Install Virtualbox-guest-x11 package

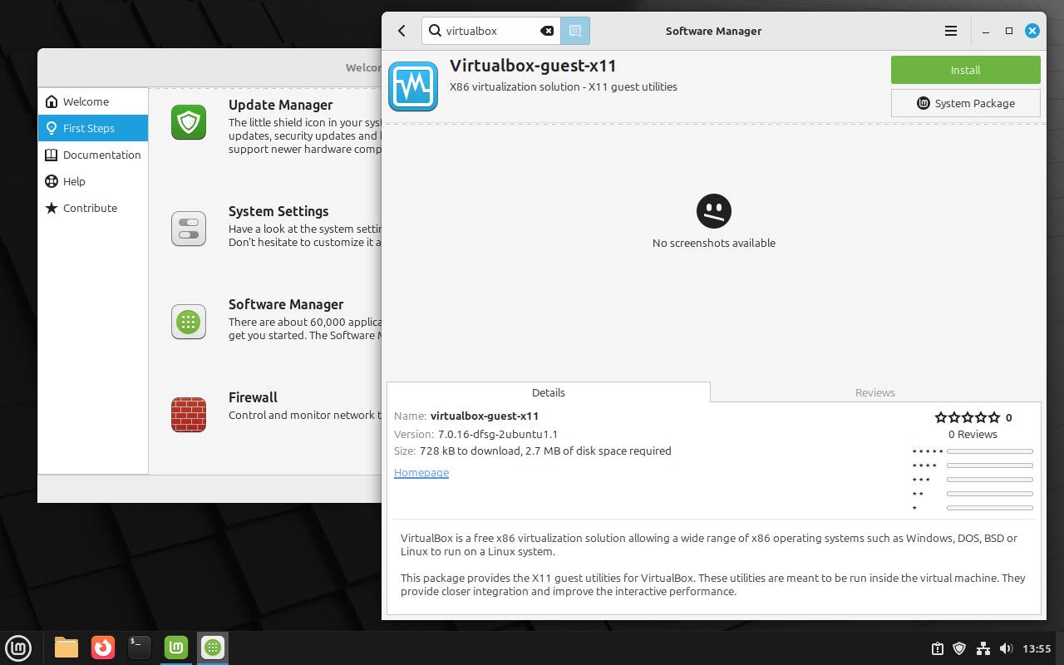pos(965,70)
